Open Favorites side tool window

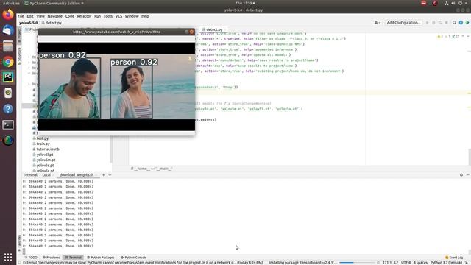point(19,243)
